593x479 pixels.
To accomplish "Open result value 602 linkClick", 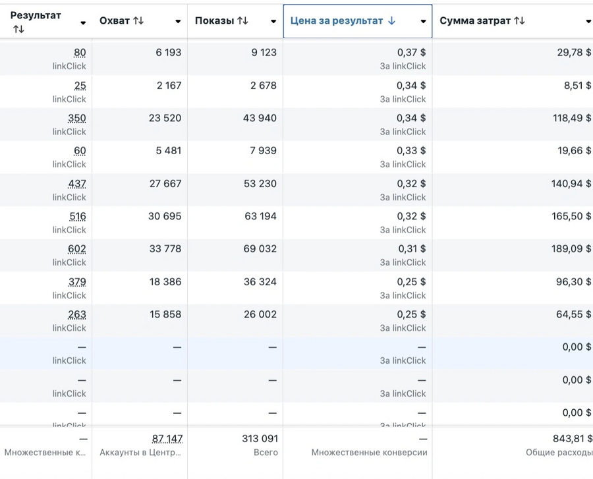I will click(77, 249).
